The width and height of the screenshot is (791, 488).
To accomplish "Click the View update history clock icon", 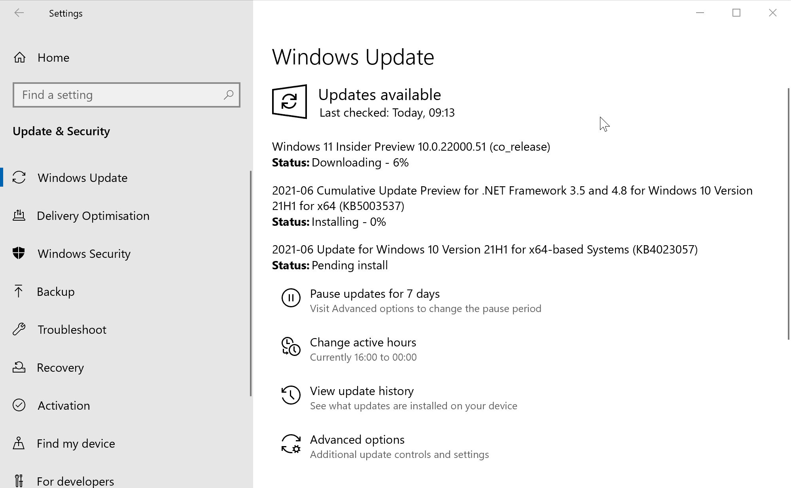I will click(291, 395).
